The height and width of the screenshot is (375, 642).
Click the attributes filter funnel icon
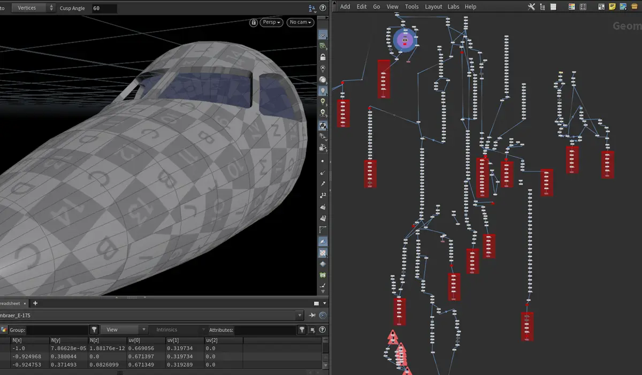(302, 330)
